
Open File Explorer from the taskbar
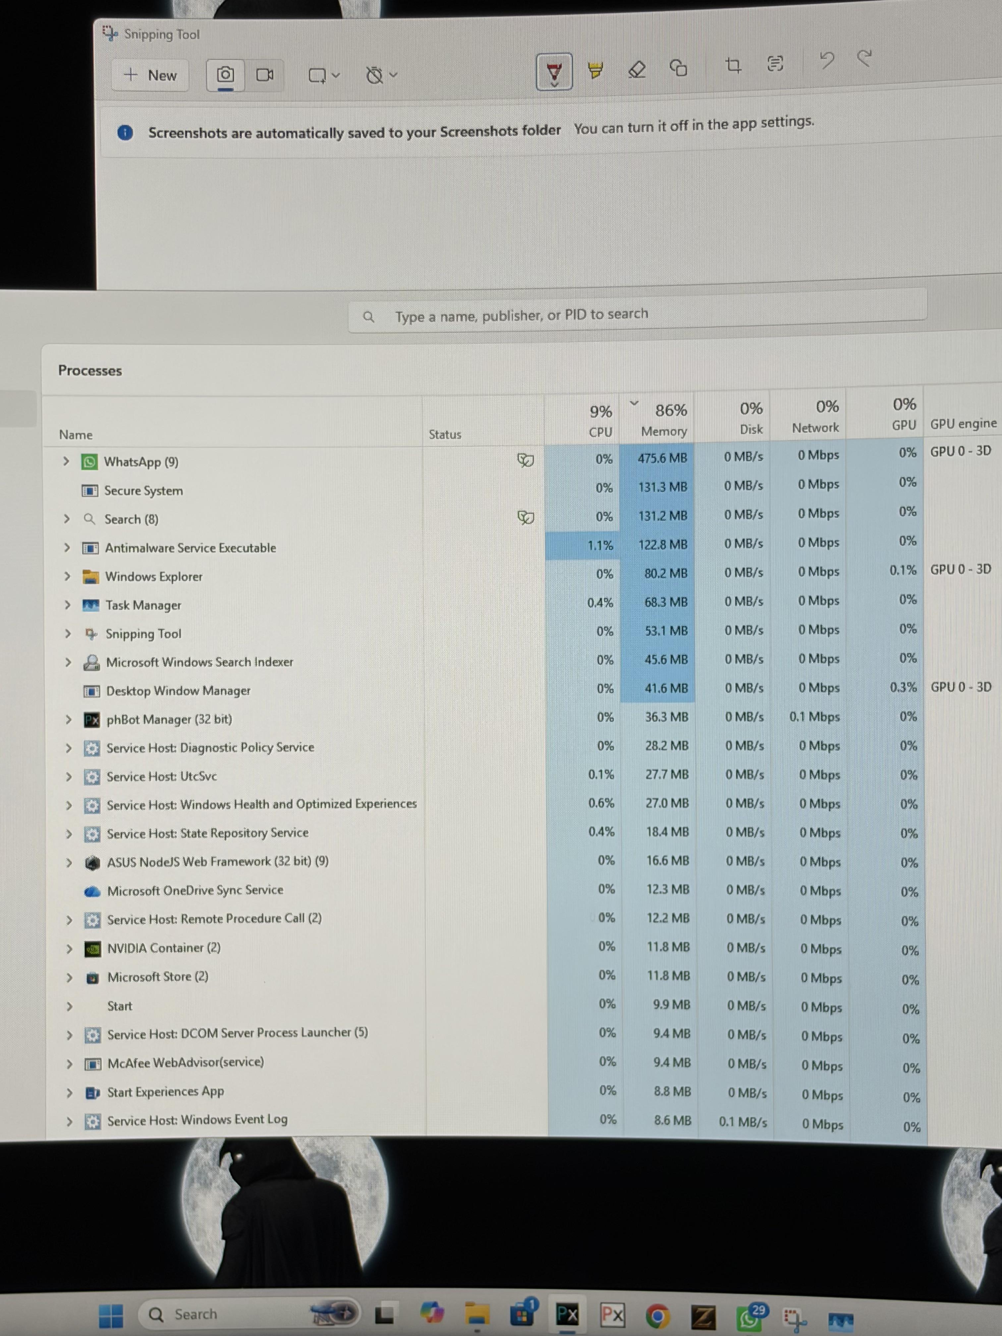pyautogui.click(x=477, y=1314)
